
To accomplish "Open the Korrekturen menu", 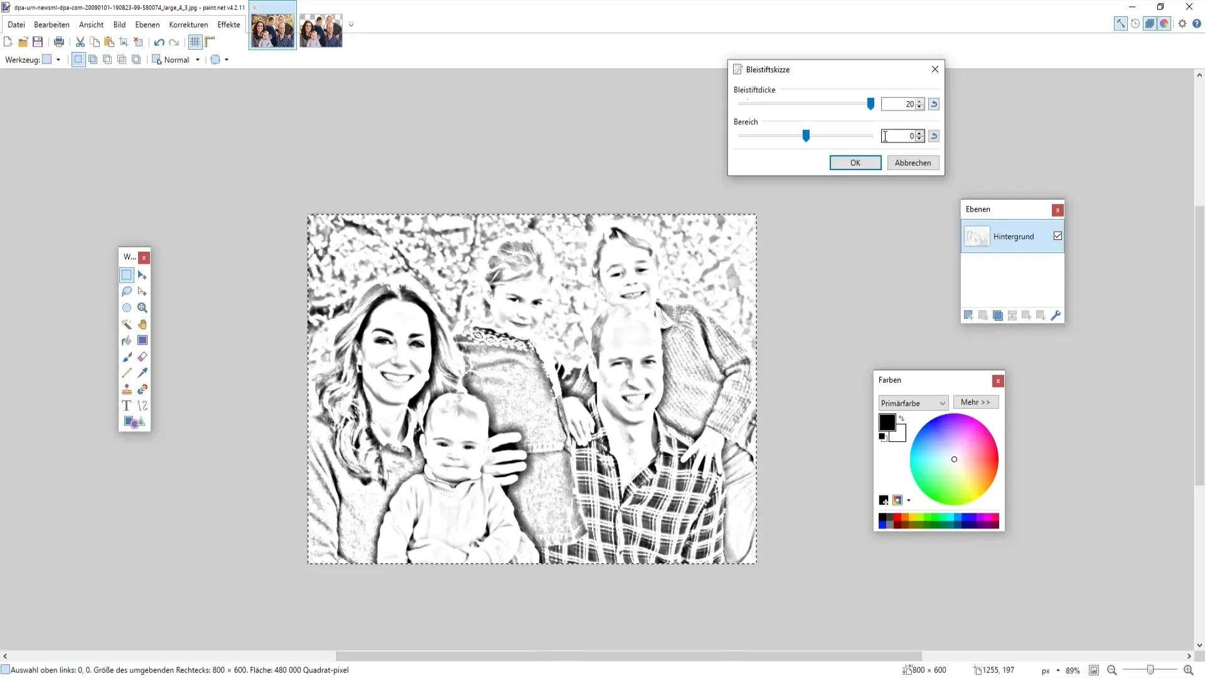I will [188, 24].
